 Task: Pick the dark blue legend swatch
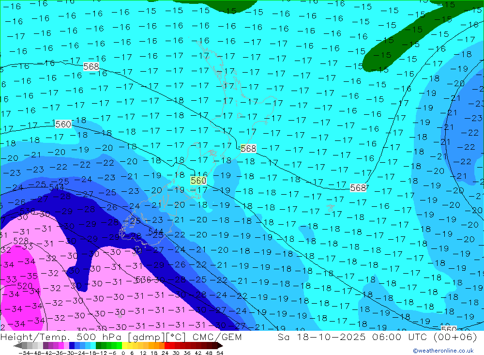72,346
